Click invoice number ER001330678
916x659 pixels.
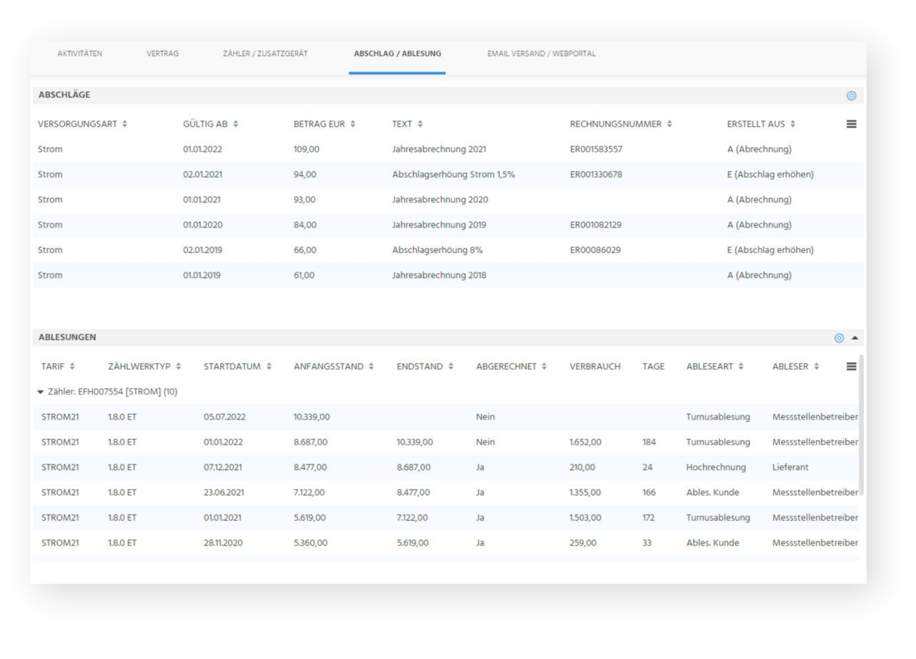tap(595, 174)
